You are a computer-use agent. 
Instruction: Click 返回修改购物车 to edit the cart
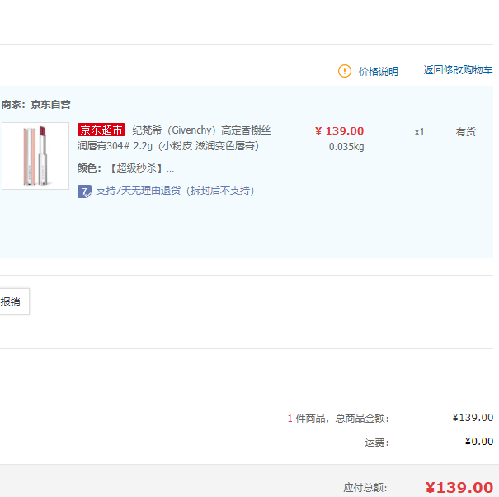tap(458, 70)
